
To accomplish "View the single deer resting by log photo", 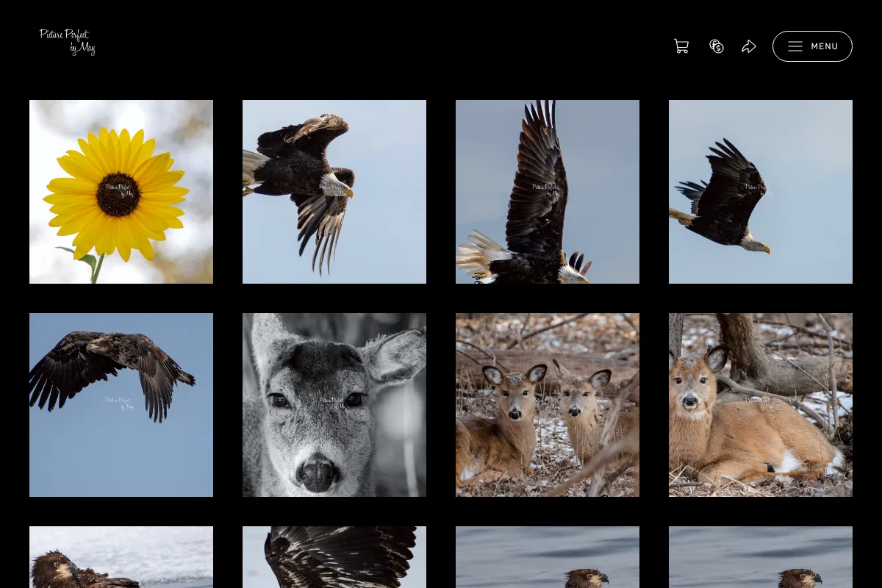I will pyautogui.click(x=761, y=405).
